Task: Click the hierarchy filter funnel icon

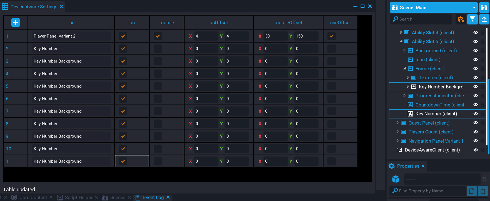Action: click(472, 19)
